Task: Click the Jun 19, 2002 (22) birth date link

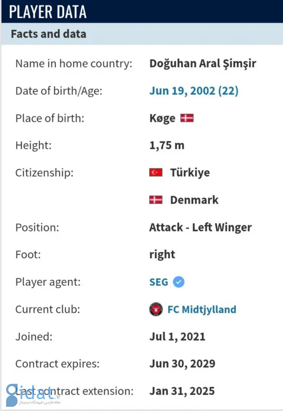Action: coord(194,91)
